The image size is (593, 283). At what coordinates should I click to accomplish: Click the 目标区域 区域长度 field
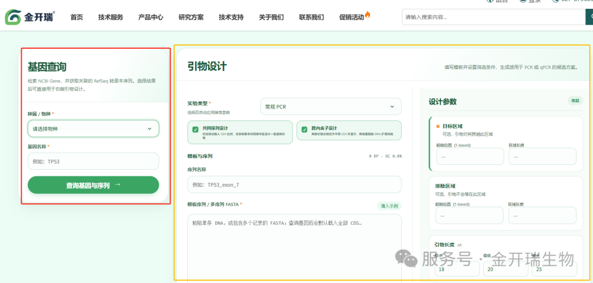point(542,156)
